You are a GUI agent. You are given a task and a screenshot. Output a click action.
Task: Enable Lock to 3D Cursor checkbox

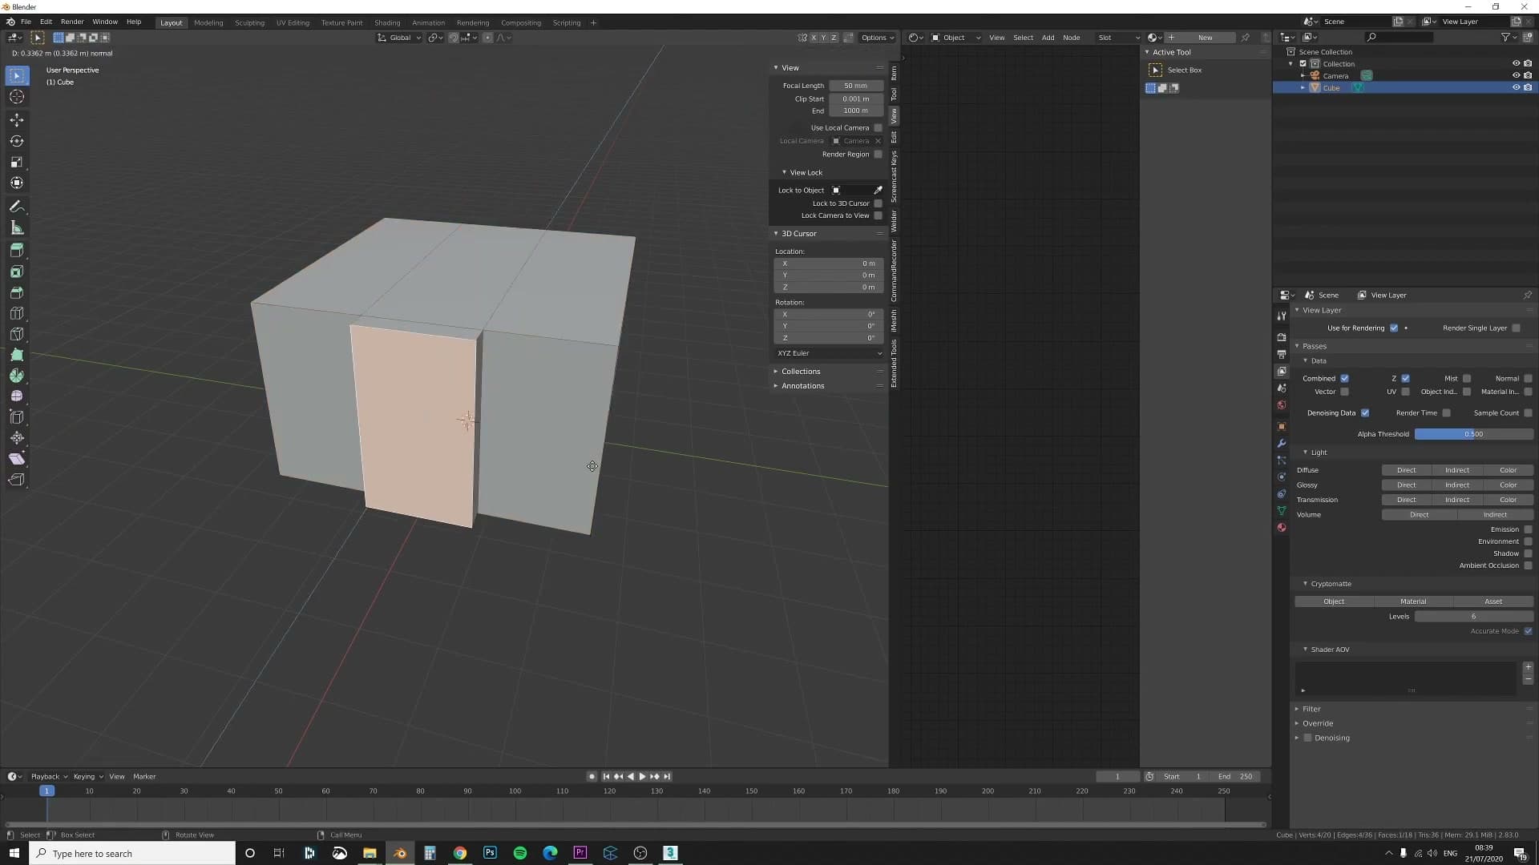coord(879,203)
